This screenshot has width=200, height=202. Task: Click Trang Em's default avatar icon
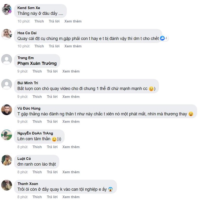(6, 59)
